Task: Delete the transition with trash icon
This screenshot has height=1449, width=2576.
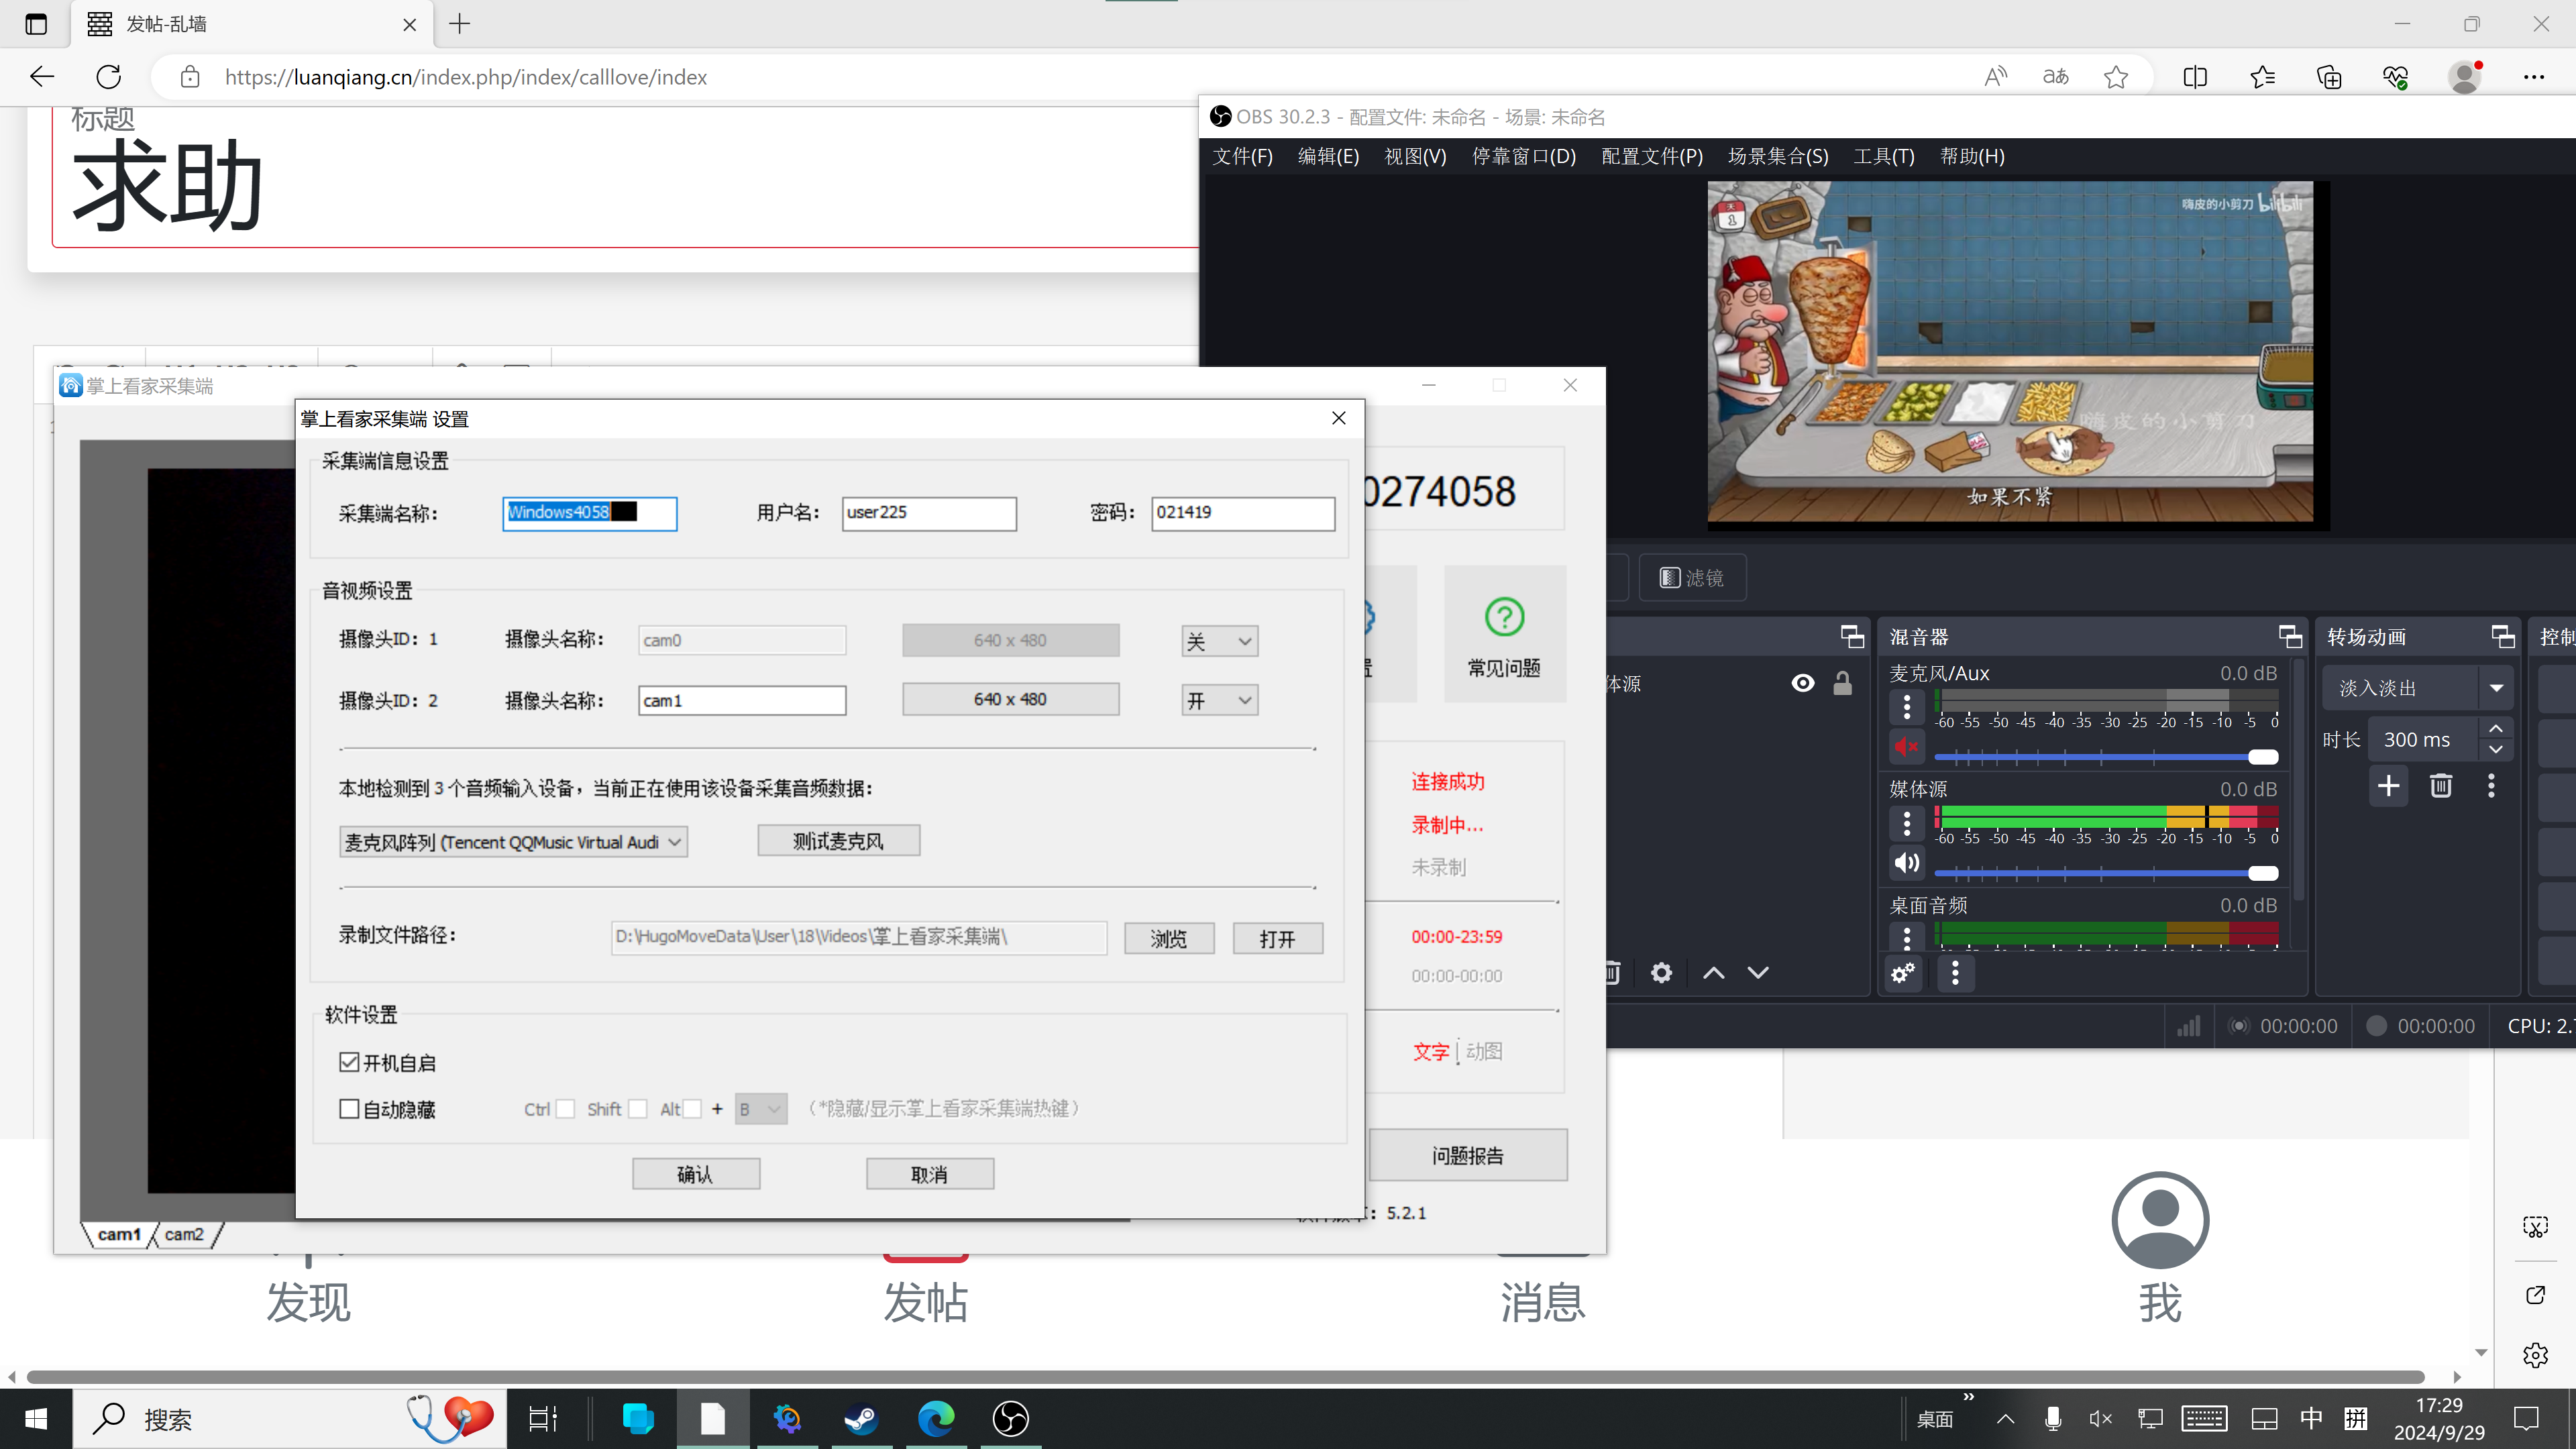Action: [2440, 786]
